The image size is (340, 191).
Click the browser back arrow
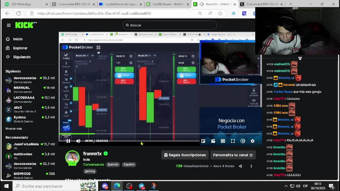click(x=7, y=13)
